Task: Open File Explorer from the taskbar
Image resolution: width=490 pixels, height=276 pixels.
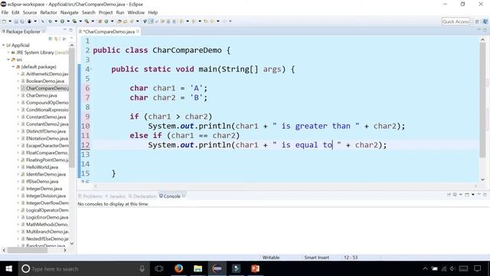Action: point(198,268)
